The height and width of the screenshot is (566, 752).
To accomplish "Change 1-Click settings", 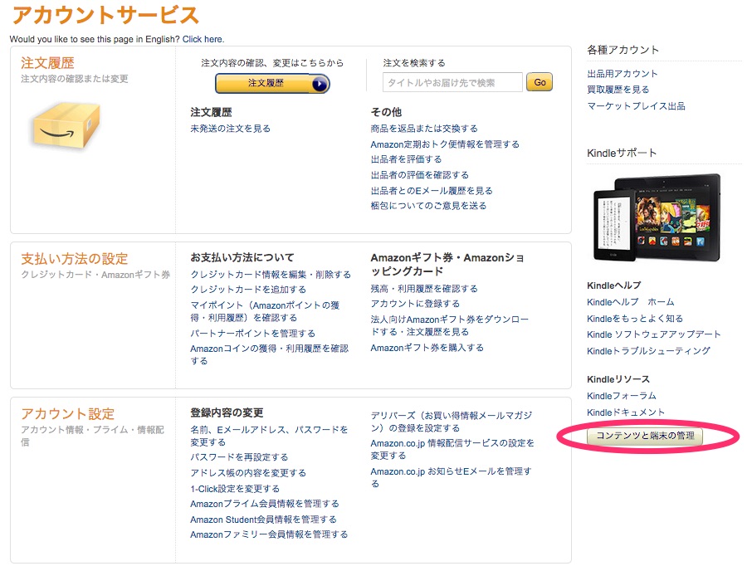I will 235,487.
